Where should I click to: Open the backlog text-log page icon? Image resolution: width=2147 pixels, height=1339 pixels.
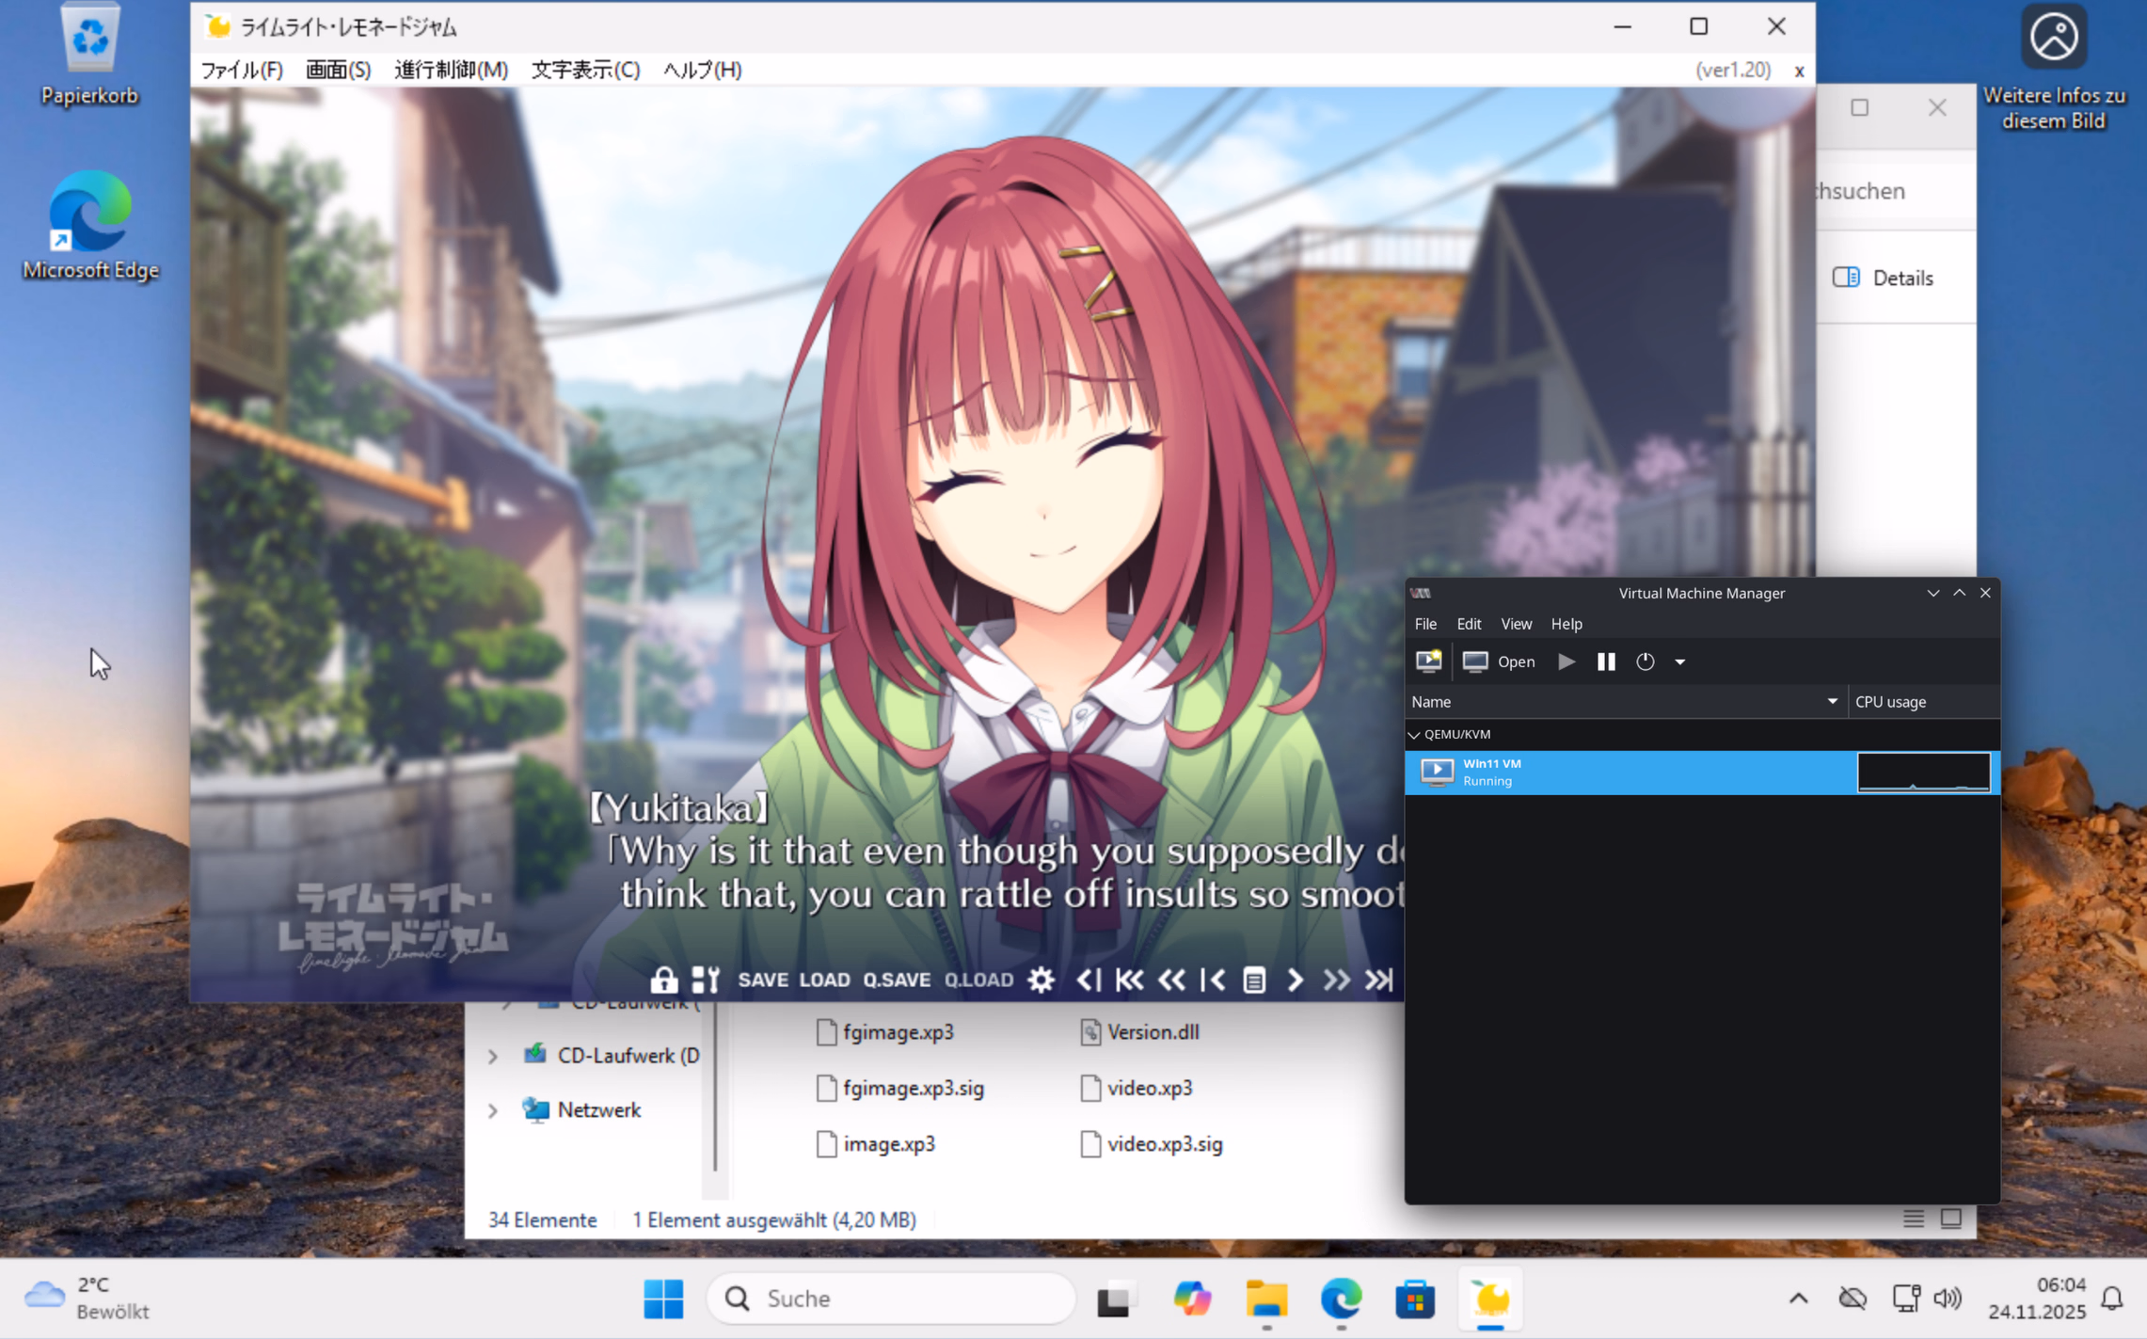point(1253,980)
